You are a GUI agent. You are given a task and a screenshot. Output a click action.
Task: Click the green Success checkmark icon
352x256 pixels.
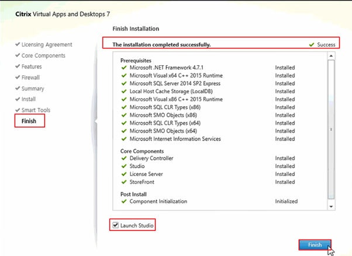pyautogui.click(x=312, y=44)
